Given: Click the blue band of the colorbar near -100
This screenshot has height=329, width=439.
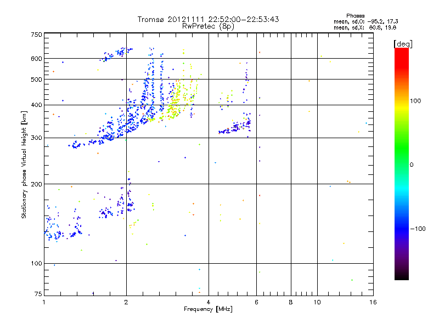Looking at the screenshot, I should (x=402, y=228).
